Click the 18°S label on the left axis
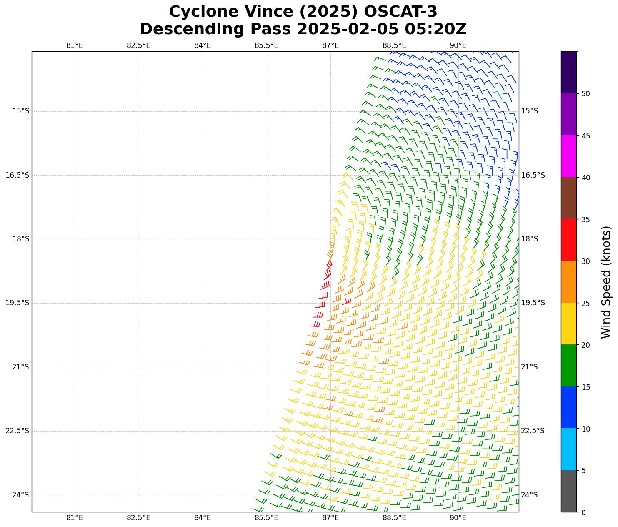Image resolution: width=618 pixels, height=527 pixels. click(x=20, y=239)
